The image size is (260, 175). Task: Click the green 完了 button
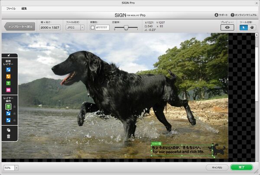coord(242,167)
